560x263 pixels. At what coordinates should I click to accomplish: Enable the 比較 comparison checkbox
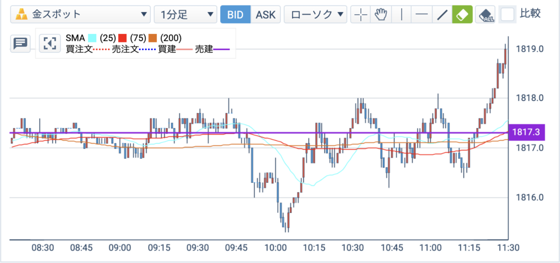[x=507, y=14]
